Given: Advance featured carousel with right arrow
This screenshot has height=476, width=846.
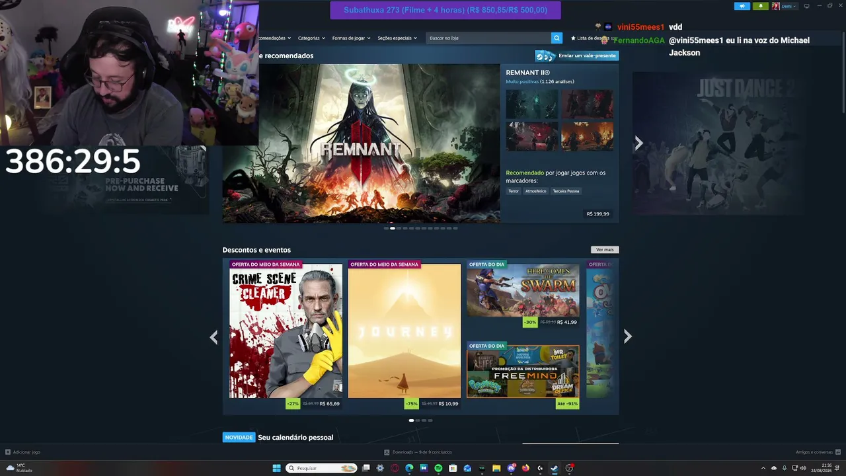Looking at the screenshot, I should pyautogui.click(x=638, y=143).
